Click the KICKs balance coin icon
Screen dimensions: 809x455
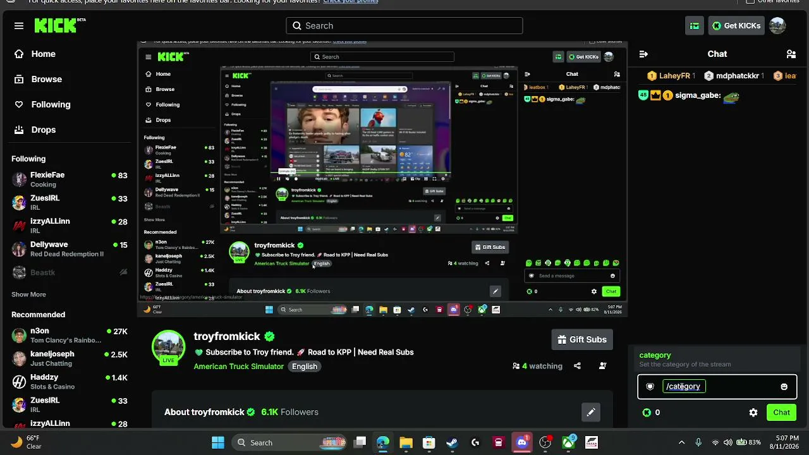click(647, 413)
